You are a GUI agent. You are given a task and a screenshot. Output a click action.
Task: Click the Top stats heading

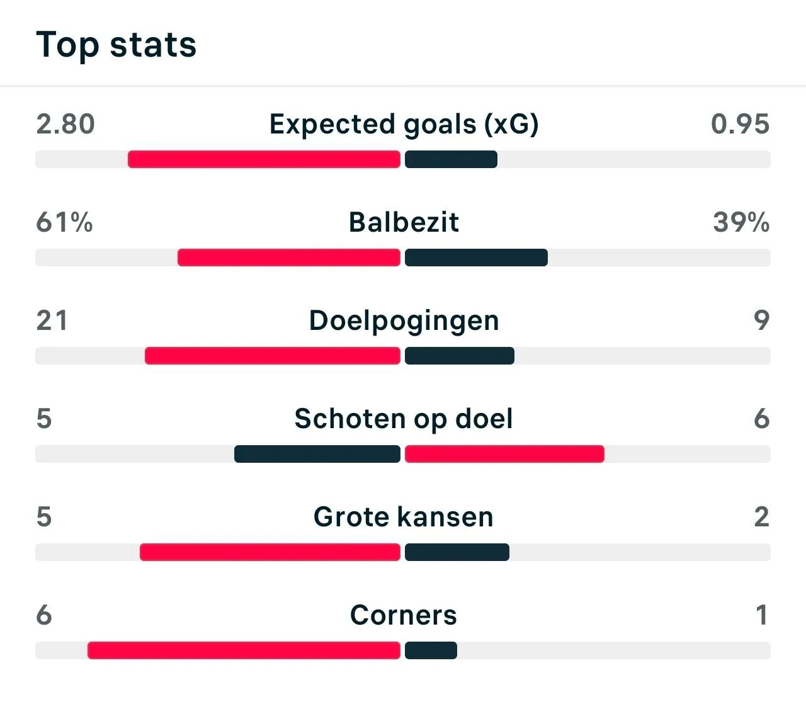(x=116, y=45)
